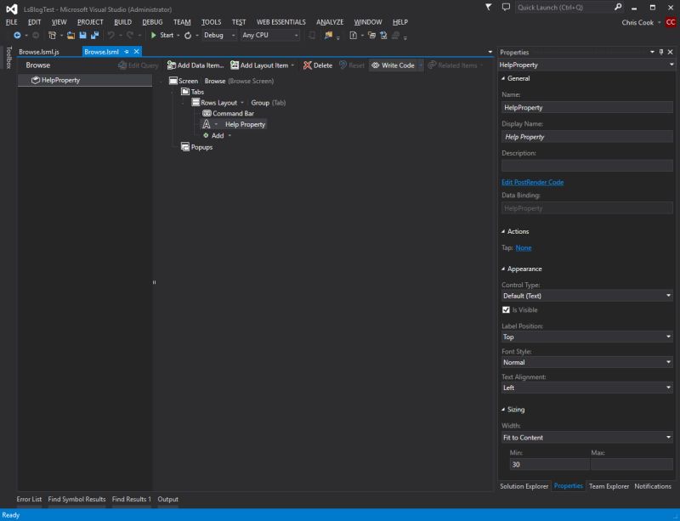
Task: Open the Font Style dropdown
Action: coord(586,362)
